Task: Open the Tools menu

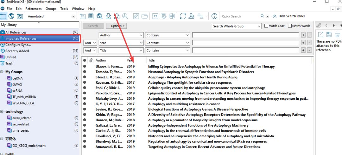Action: tap(64, 9)
